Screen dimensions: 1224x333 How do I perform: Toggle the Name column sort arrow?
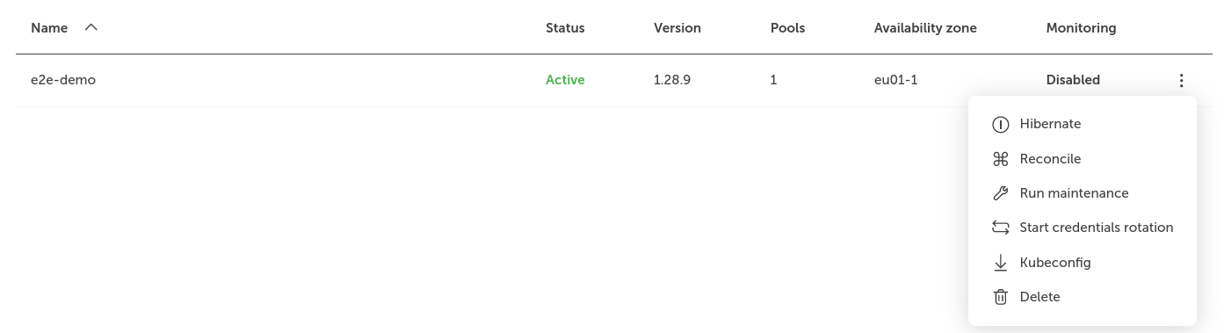[x=91, y=27]
